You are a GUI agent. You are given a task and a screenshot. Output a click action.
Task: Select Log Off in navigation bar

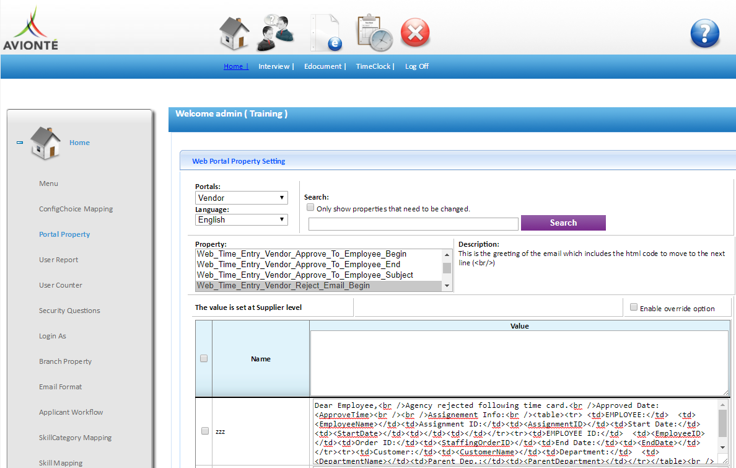click(x=417, y=66)
